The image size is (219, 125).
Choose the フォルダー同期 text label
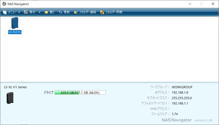pos(114,12)
